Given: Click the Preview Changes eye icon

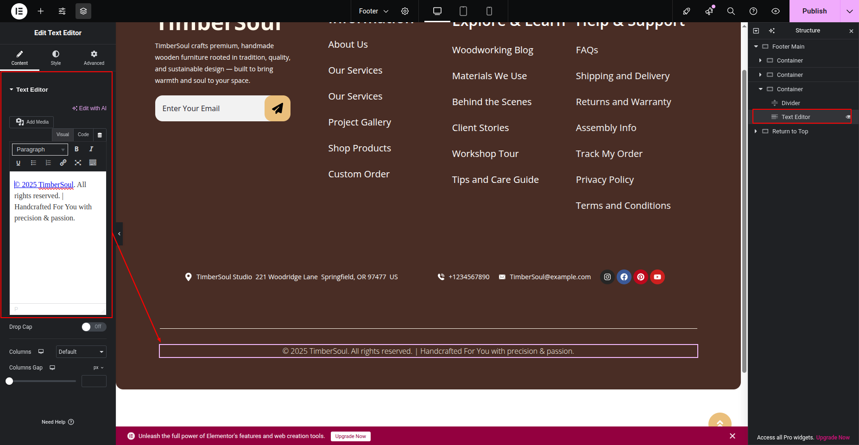Looking at the screenshot, I should (776, 11).
